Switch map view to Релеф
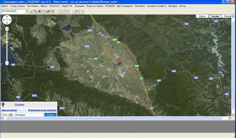The height and width of the screenshot is (138, 236). pyautogui.click(x=227, y=16)
